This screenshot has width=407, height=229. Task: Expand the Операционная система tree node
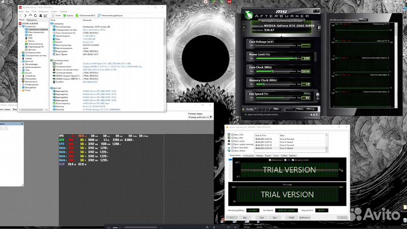tap(20, 55)
